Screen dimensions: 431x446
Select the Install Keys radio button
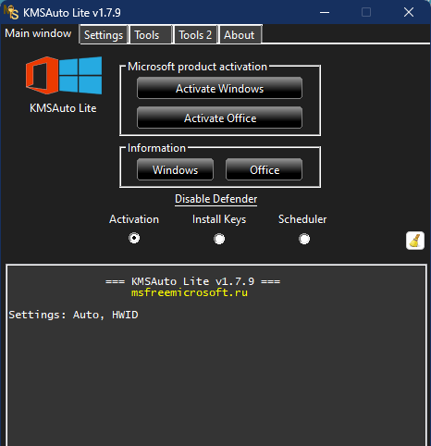tap(219, 239)
